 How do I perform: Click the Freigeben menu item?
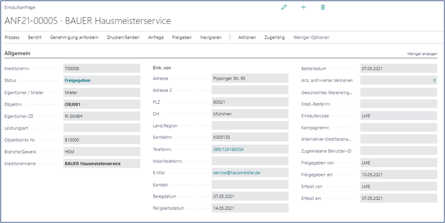(x=182, y=38)
